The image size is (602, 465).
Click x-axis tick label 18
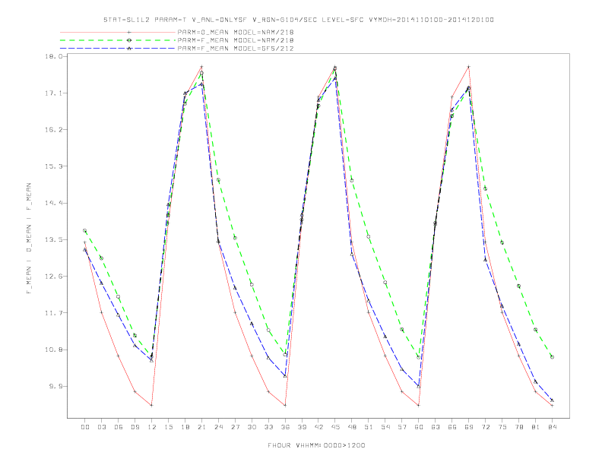click(185, 427)
